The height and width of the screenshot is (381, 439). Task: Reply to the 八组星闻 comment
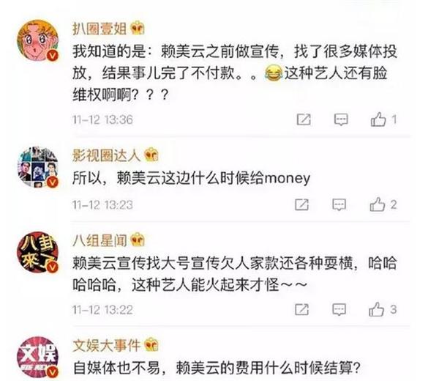tap(339, 310)
